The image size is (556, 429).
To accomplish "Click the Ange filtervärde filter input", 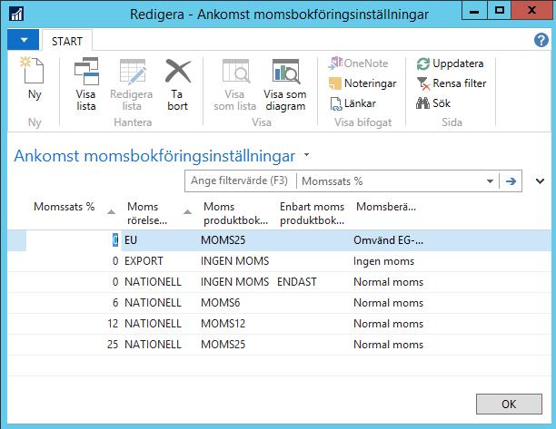I will click(x=240, y=180).
